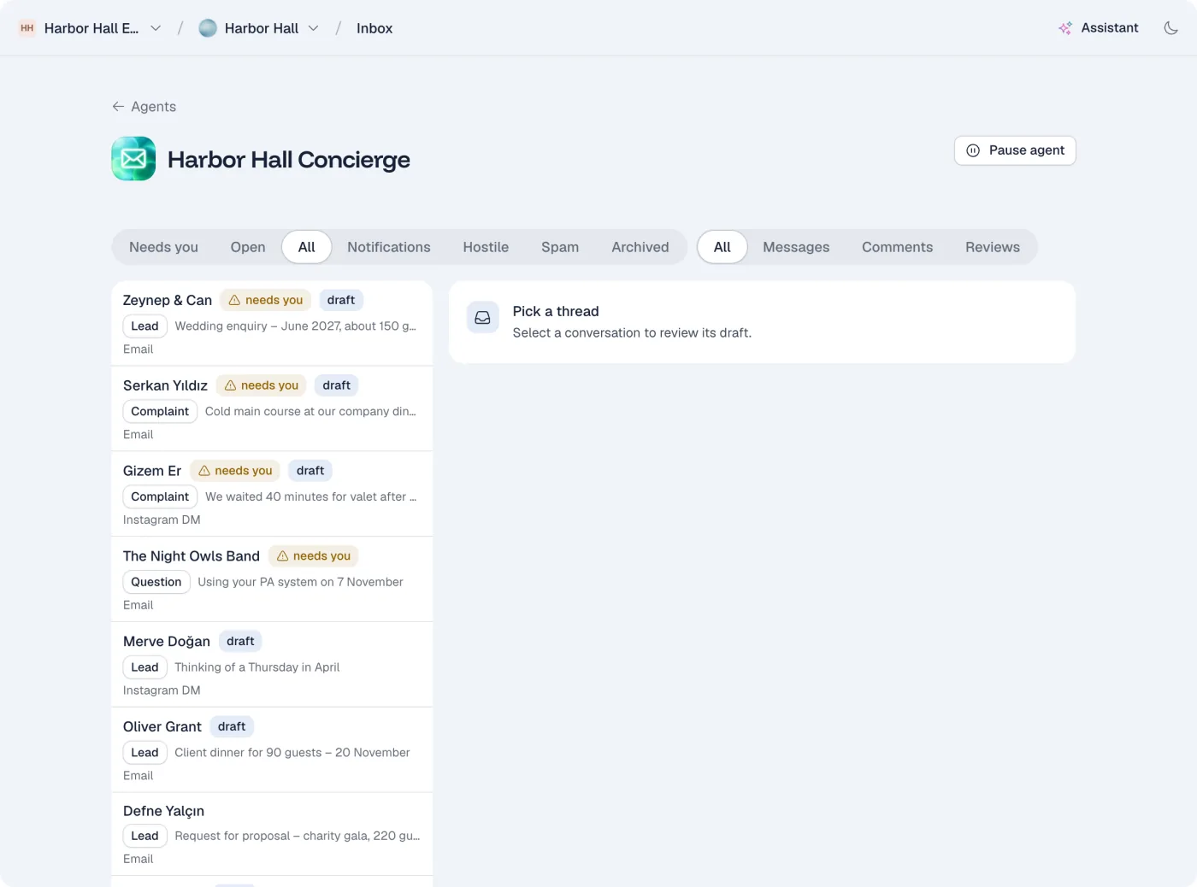This screenshot has height=887, width=1197.
Task: Click the inbox tray icon beside Pick a thread
Action: pos(482,318)
